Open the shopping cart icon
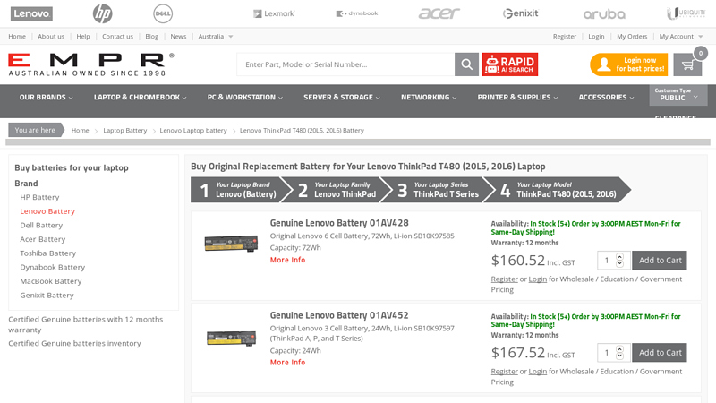716x403 pixels. pos(687,64)
